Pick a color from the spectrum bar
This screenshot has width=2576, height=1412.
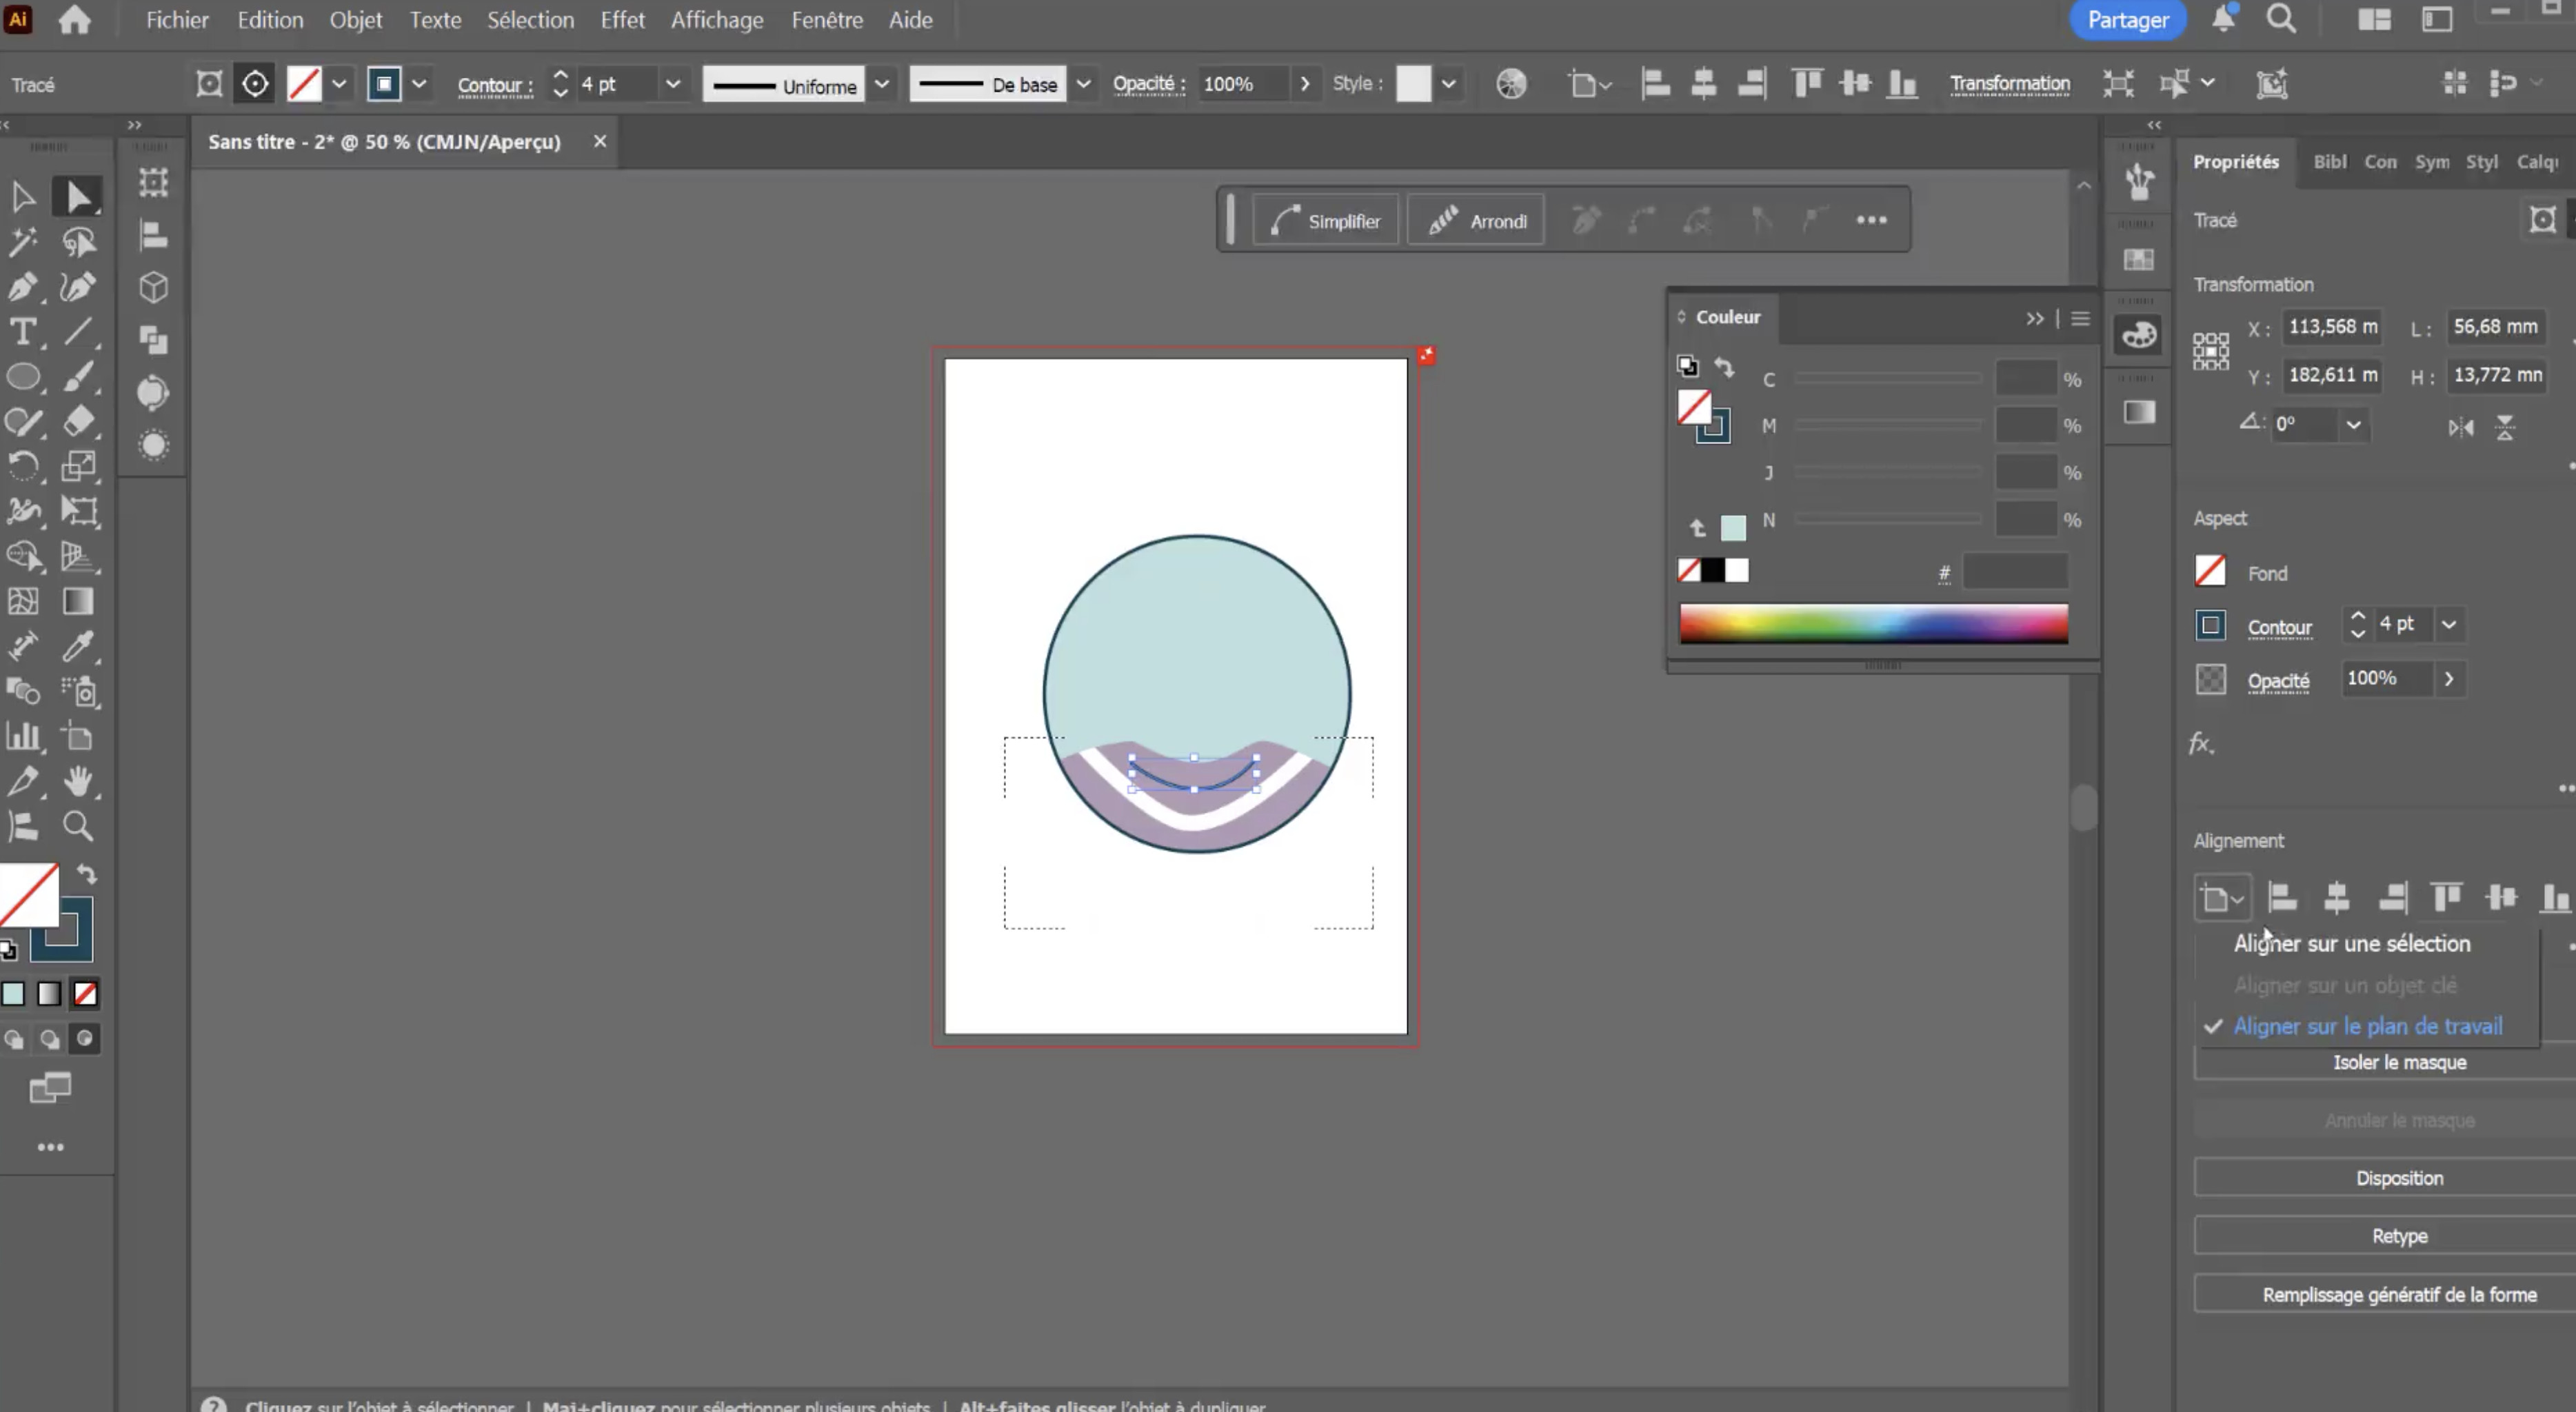1873,623
